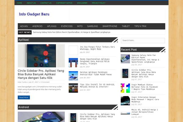Open Ingin Membuat Status Berlatar Foto article
Viewport: 183px width, 122px height.
[145, 87]
